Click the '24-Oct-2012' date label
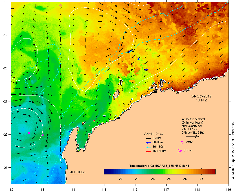This screenshot has height=191, width=237. 201,96
